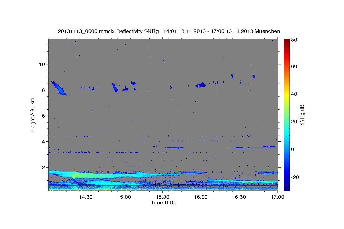Screen dimensions: 344x229
Task: Select the 'Muenchen' location label in title
Action: coord(267,31)
